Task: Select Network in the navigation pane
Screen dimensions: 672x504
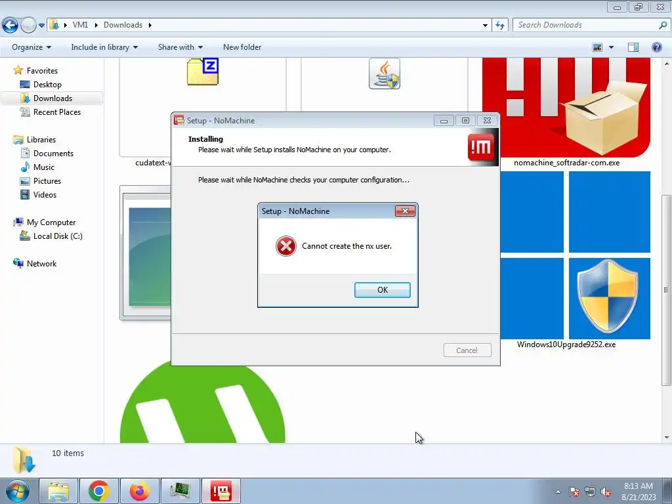Action: [x=41, y=264]
